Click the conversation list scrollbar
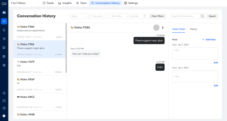The width and height of the screenshot is (227, 121). pos(66,48)
